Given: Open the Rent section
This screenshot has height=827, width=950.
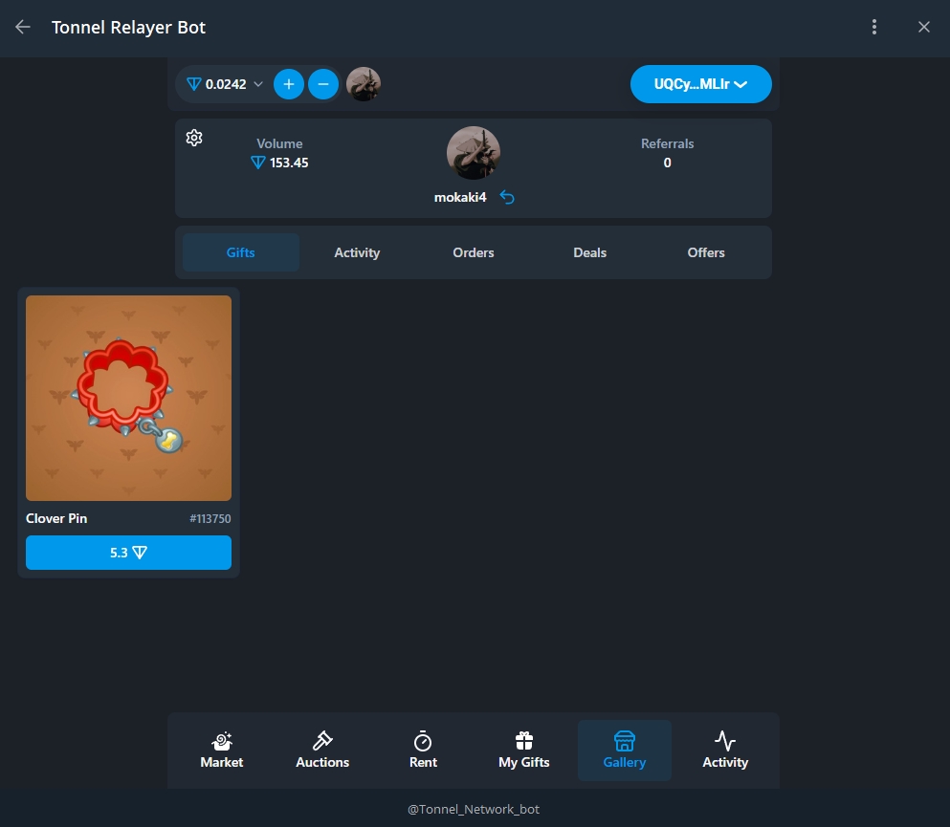Looking at the screenshot, I should click(423, 751).
